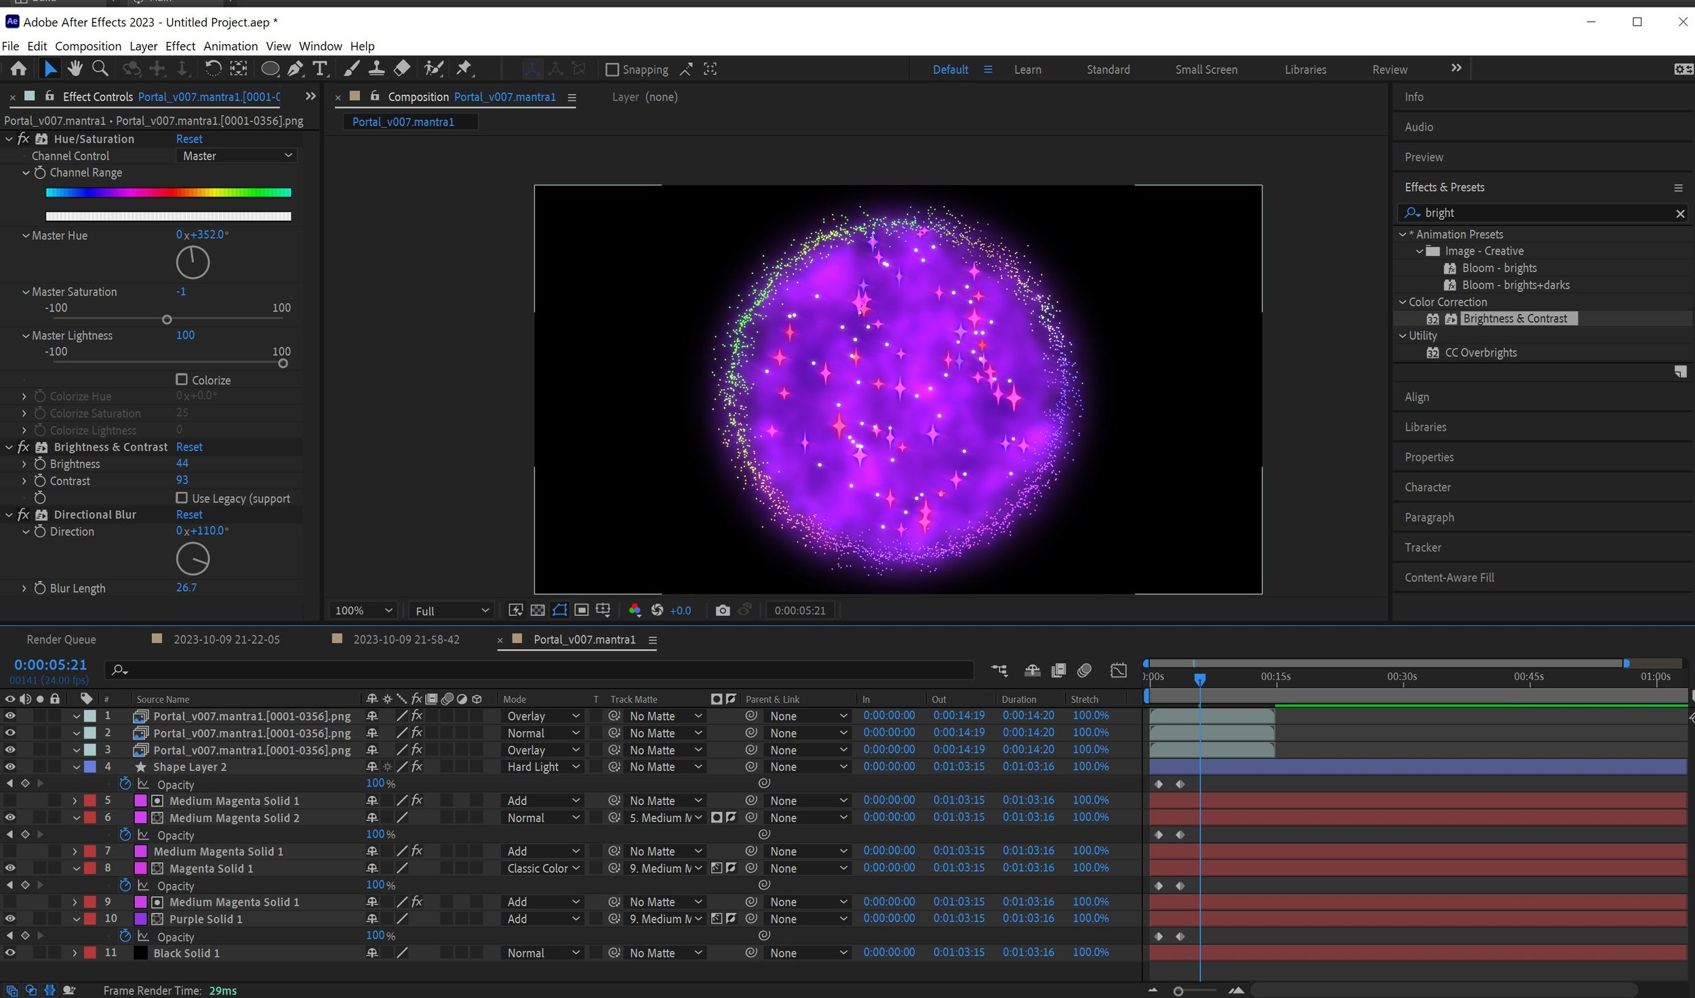
Task: Open the Channel Control Master dropdown
Action: click(x=237, y=156)
